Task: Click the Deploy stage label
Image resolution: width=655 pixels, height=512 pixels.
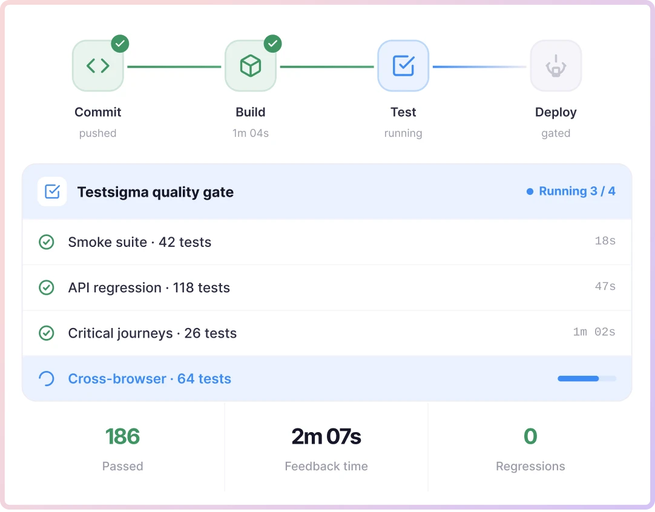Action: [x=556, y=113]
